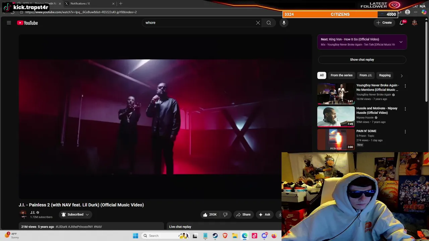Open YoungBoy No Mentions video title
Viewport: 429px width, 241px height.
click(377, 87)
